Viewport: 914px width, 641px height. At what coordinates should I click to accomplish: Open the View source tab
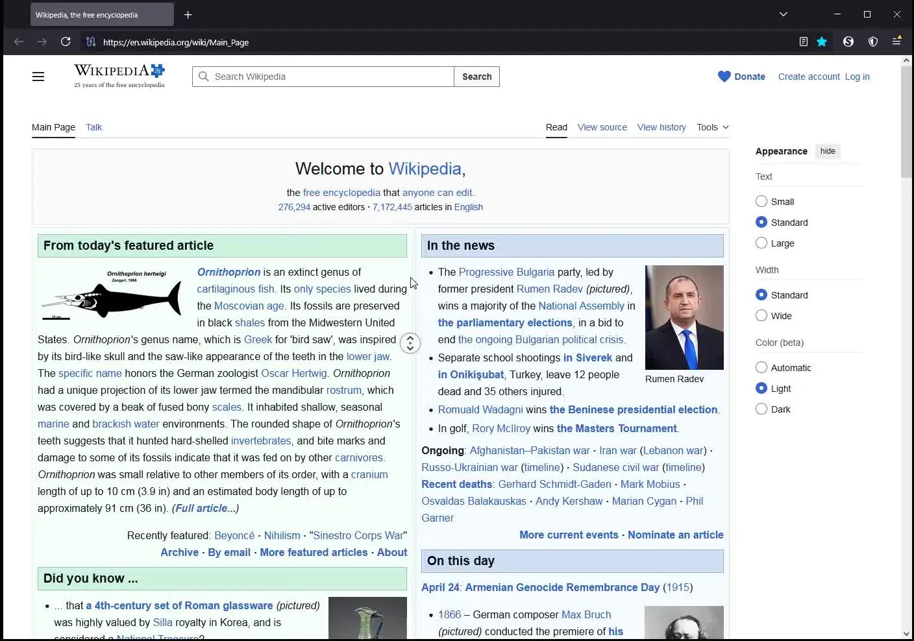tap(602, 127)
